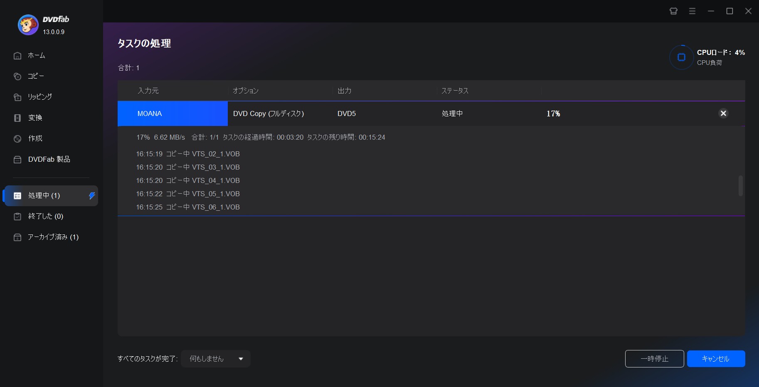Switch to 作成 module

pyautogui.click(x=35, y=138)
